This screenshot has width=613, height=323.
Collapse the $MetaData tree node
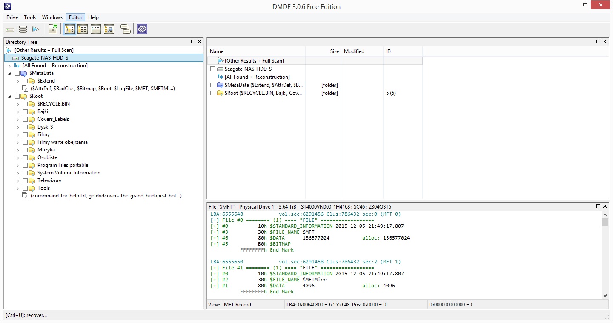tap(9, 73)
